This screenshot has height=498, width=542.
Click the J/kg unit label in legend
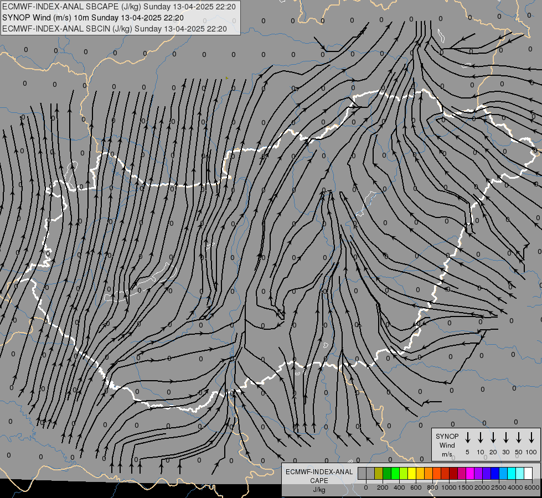point(319,490)
